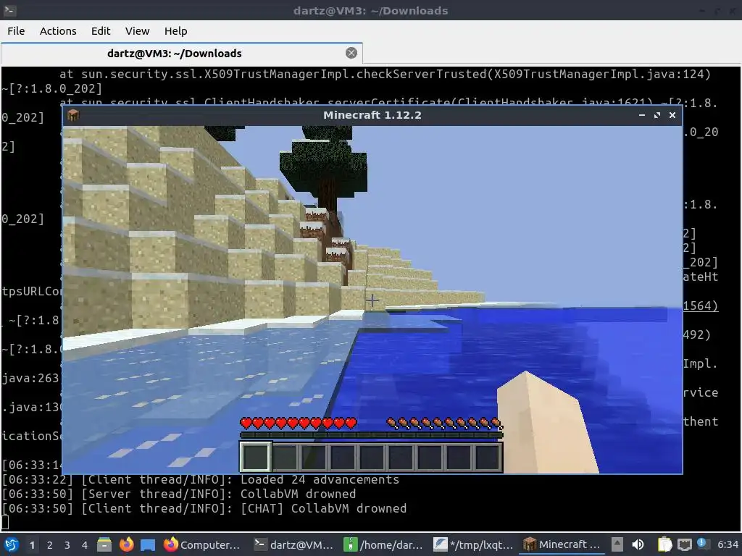Click the 'CollabVM drowned' Server thread log line

(x=179, y=494)
